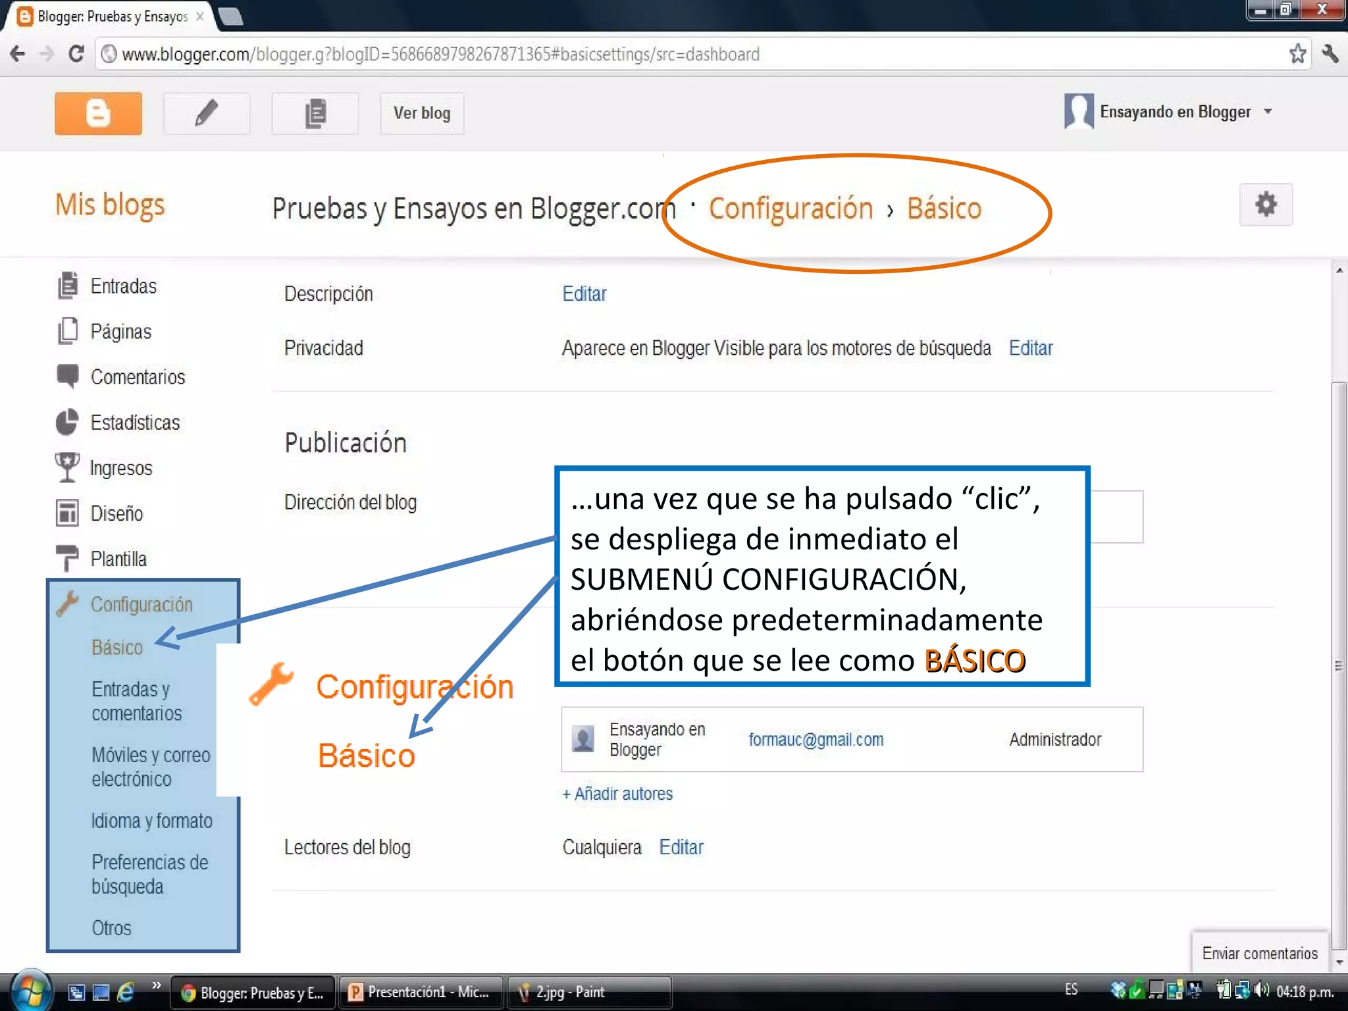
Task: Click the ES language indicator in taskbar
Action: (1071, 989)
